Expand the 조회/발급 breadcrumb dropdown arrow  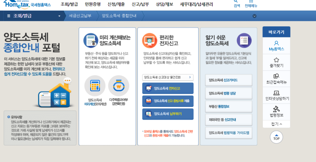[59, 16]
